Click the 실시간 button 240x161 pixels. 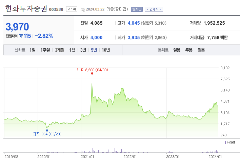coord(137,9)
